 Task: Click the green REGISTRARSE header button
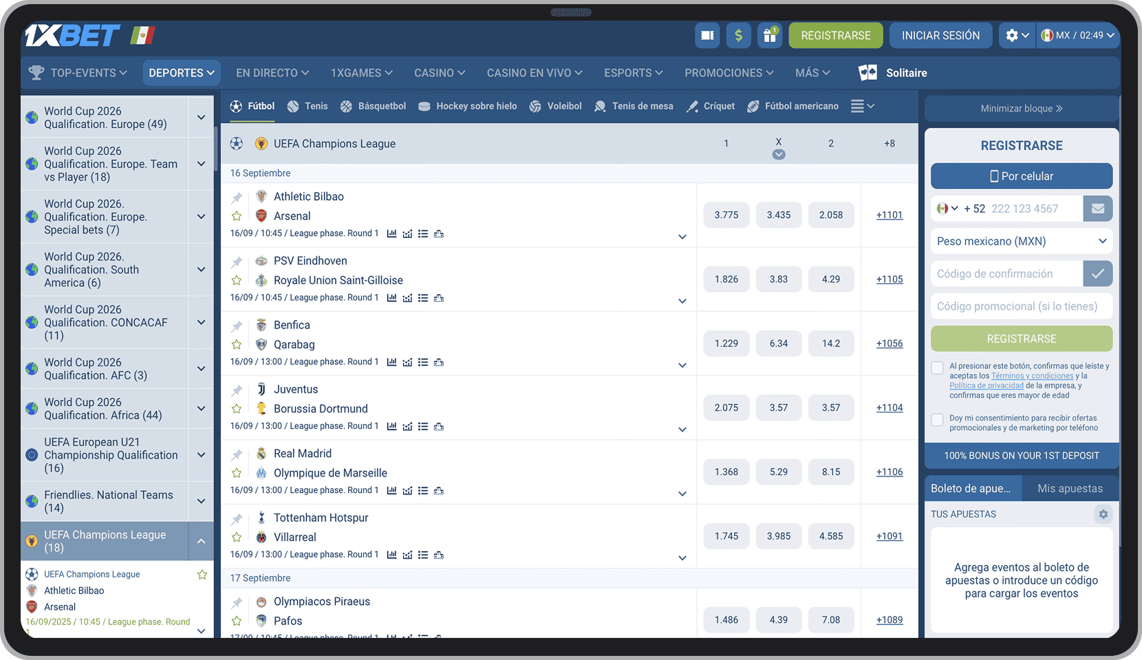pos(836,36)
